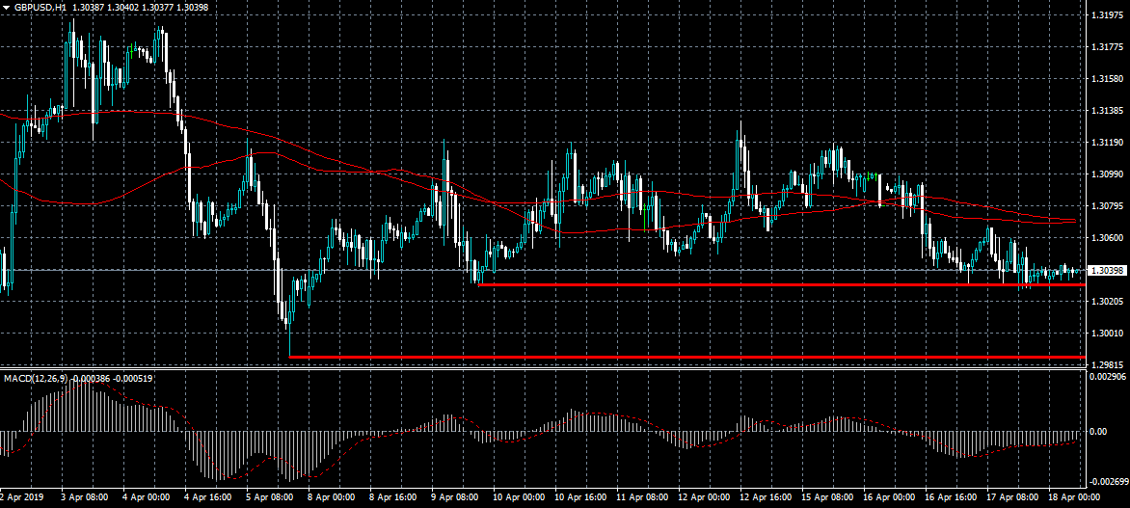
Task: Click the divider between chart and MACD panel
Action: click(x=540, y=369)
